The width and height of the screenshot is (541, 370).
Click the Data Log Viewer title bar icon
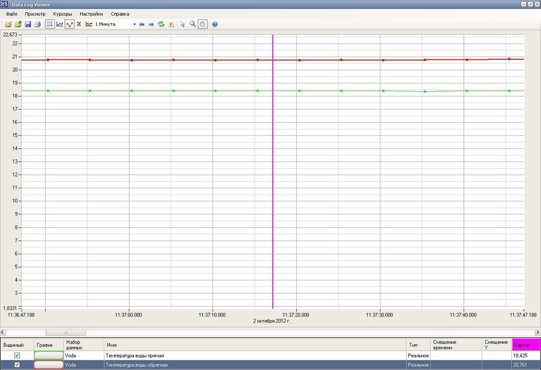[4, 4]
